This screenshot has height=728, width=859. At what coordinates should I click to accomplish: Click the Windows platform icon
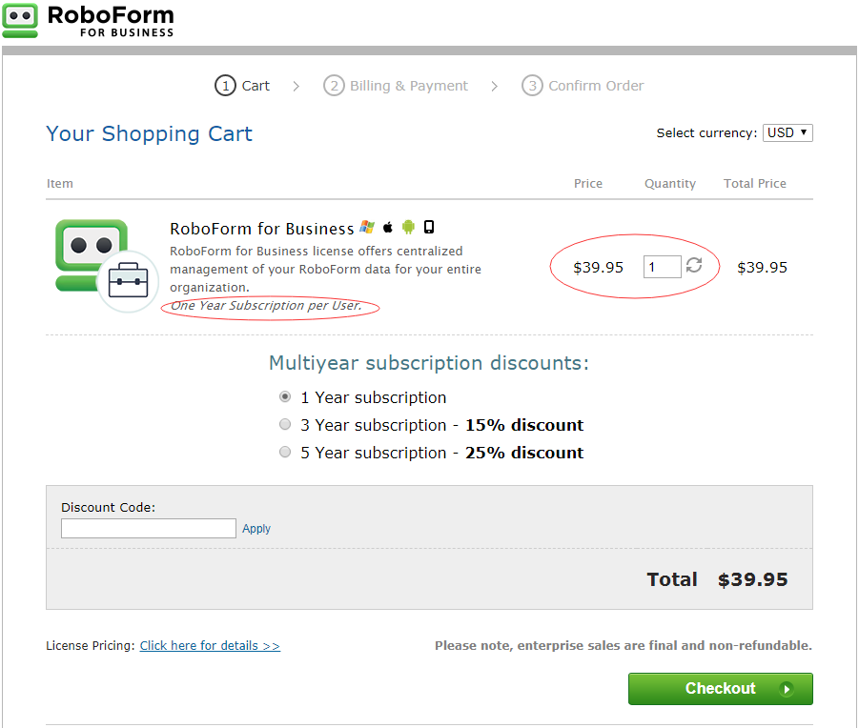[367, 227]
